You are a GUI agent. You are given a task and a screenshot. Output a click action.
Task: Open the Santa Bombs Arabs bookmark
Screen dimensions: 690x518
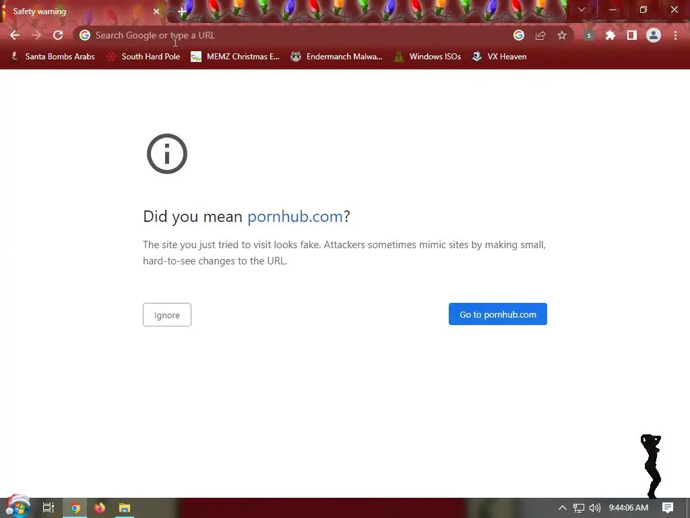coord(53,57)
